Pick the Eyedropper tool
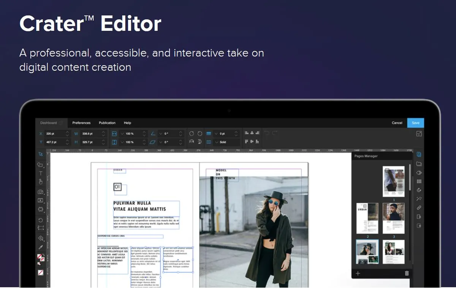Screen dimensions: 456x288 point(41,247)
